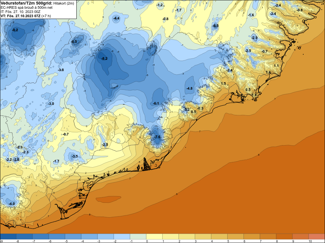
Task: Click the 1.5 temperature label
Action: click(224, 84)
